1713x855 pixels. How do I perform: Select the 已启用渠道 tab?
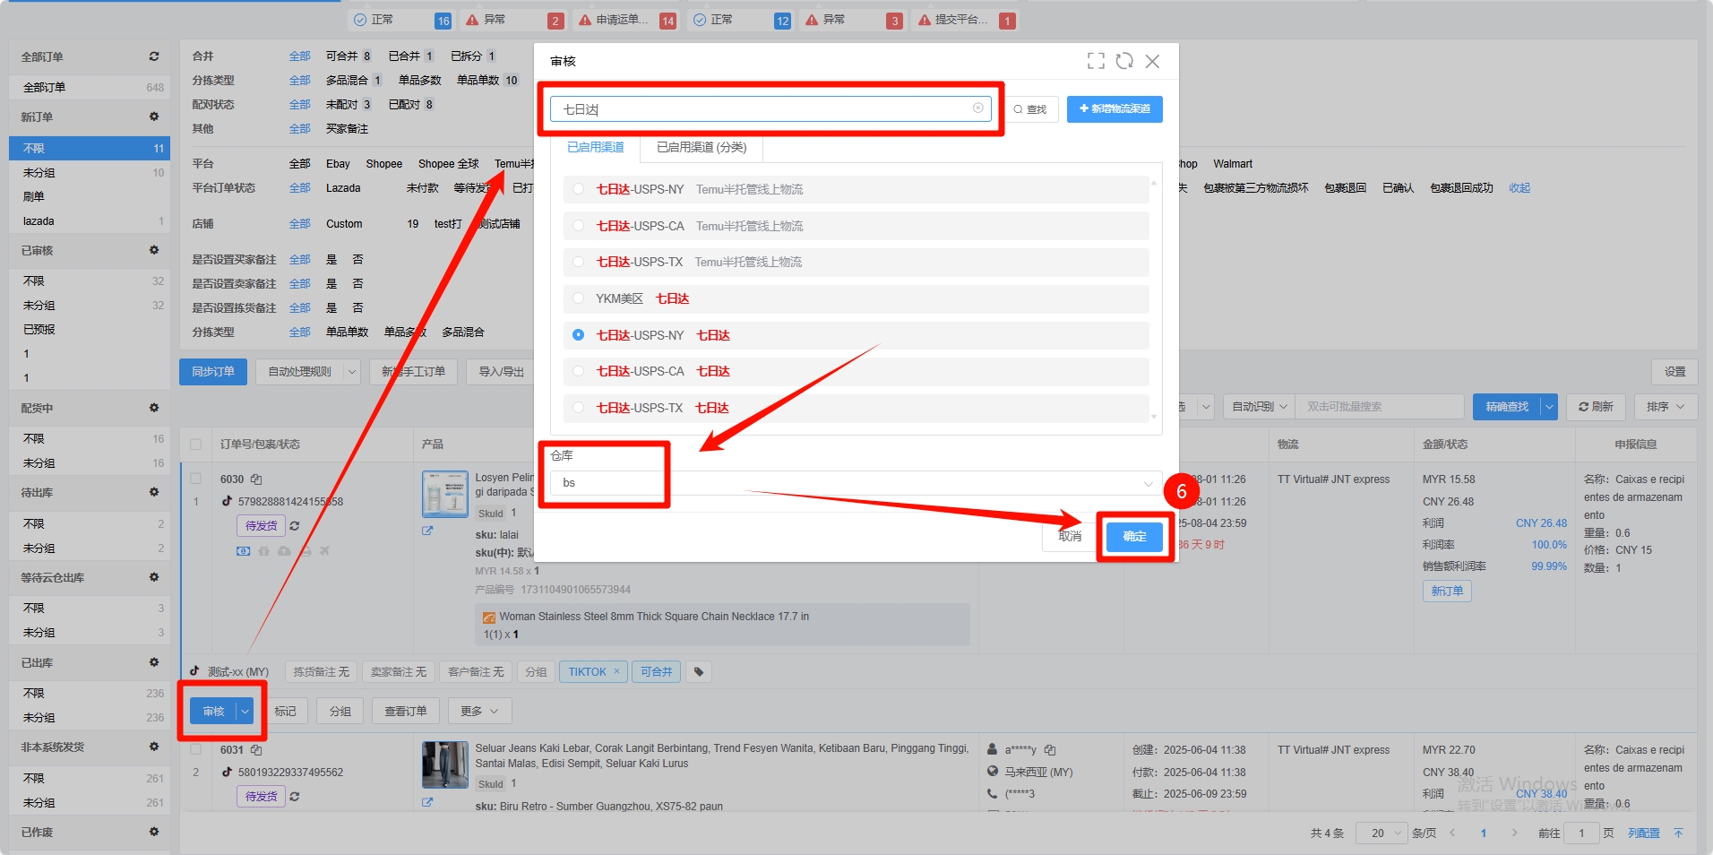point(595,148)
